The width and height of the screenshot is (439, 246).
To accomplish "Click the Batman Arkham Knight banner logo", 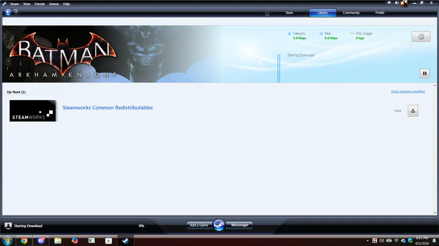I will click(x=63, y=55).
